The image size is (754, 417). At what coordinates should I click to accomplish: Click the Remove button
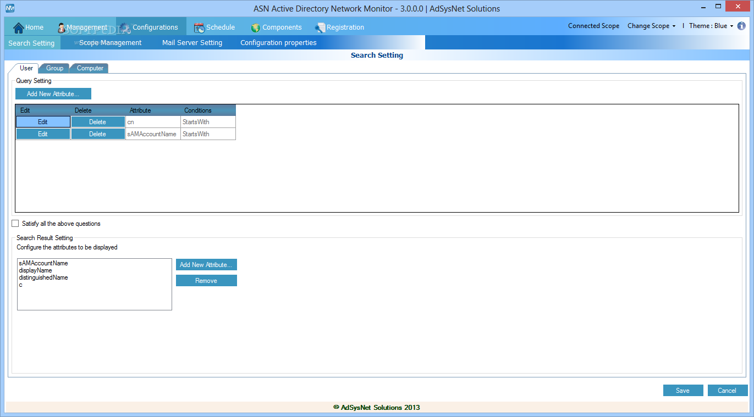click(x=206, y=281)
